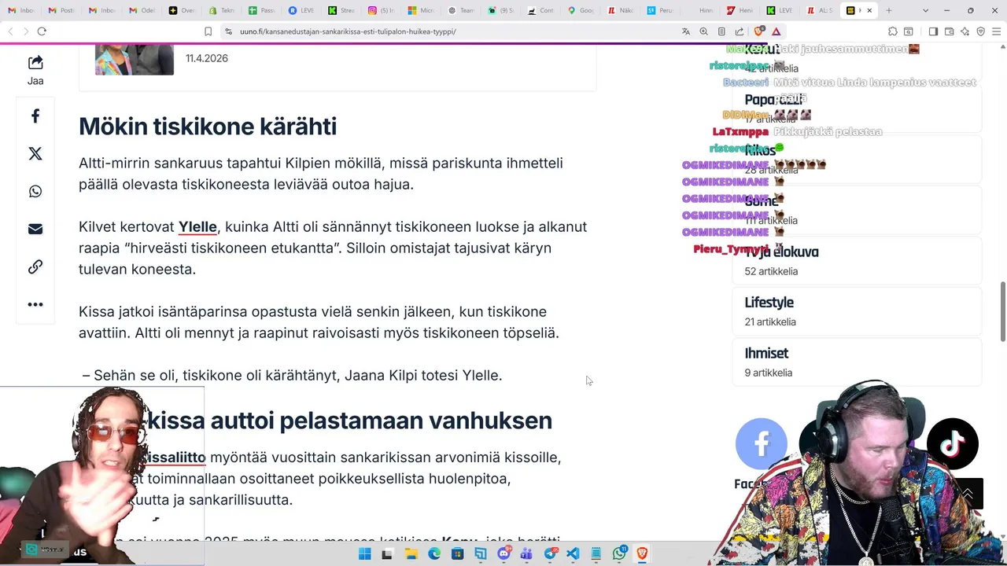
Task: Toggle the browser sidebar panel
Action: [933, 31]
